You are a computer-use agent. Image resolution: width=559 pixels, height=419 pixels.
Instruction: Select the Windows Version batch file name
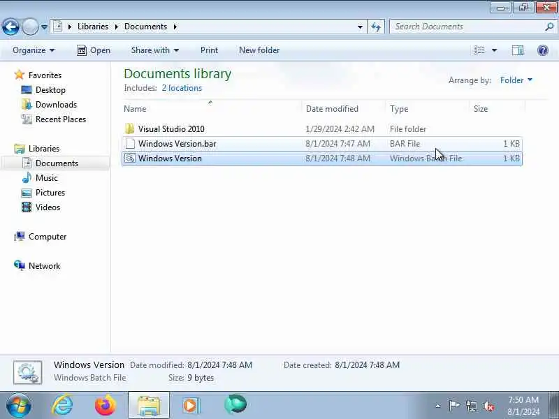170,159
